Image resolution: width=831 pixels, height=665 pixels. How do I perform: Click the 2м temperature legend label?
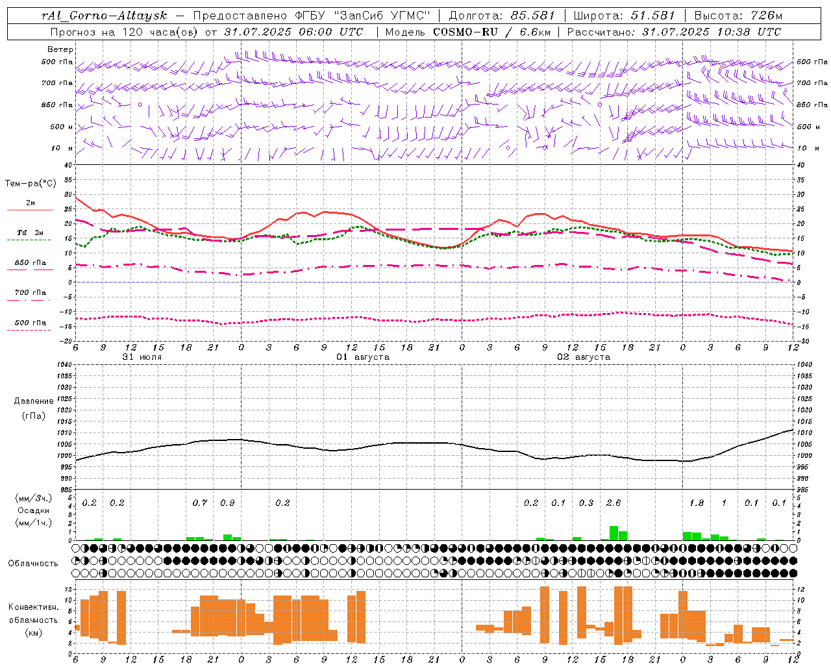point(31,203)
